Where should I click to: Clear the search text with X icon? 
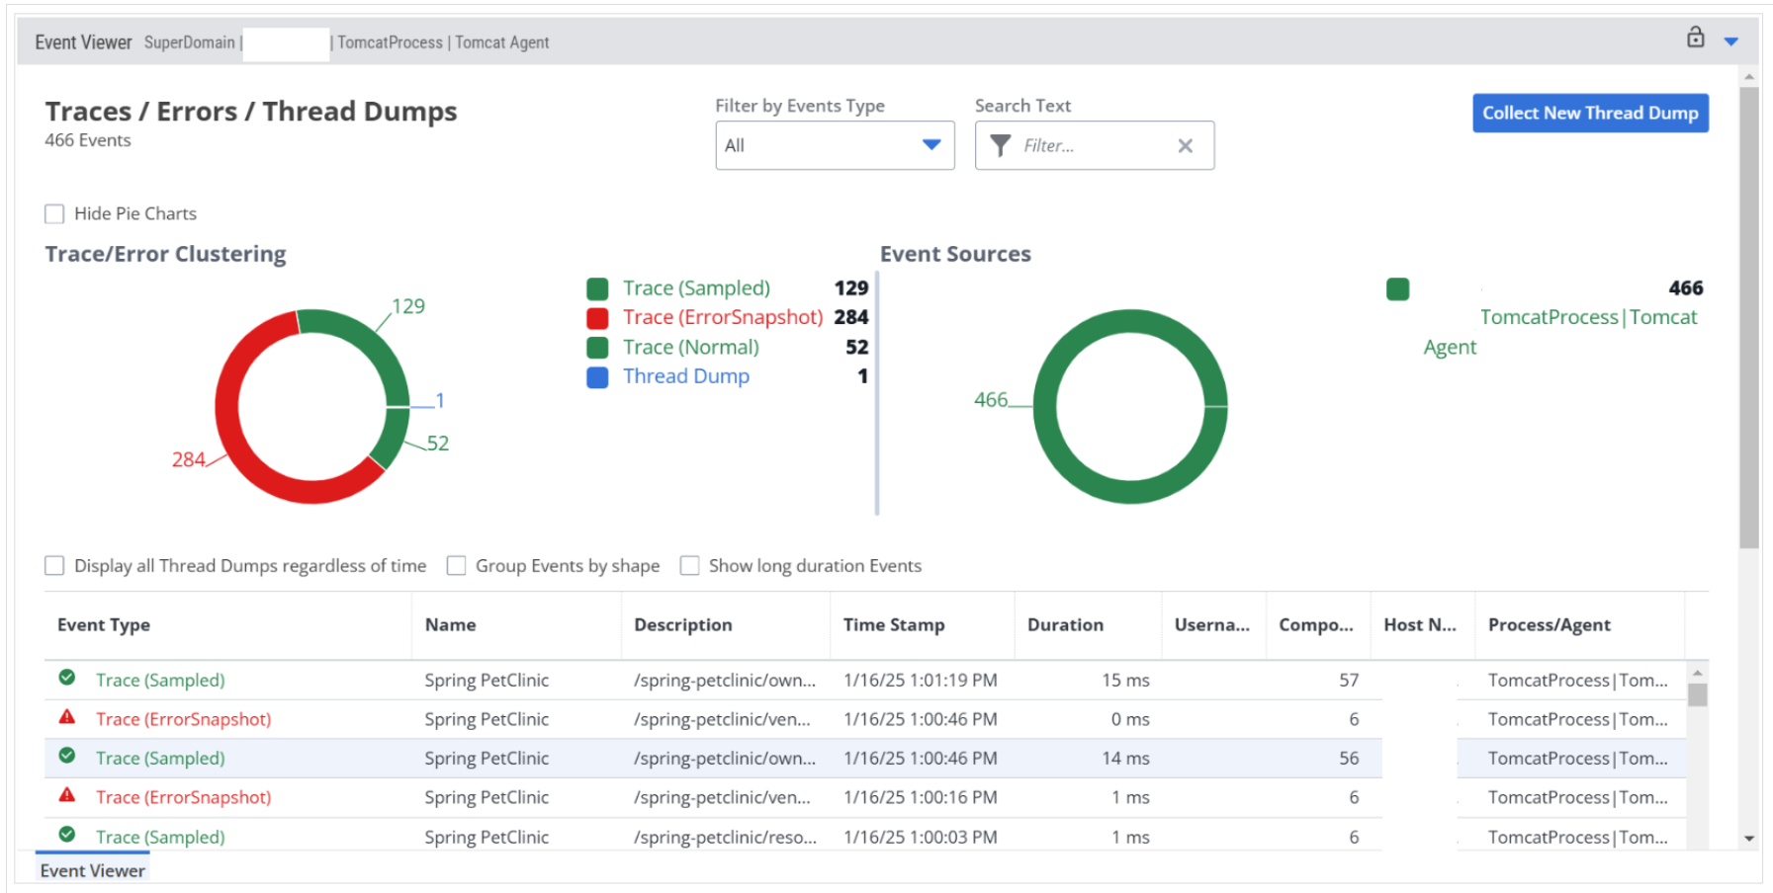(1185, 146)
